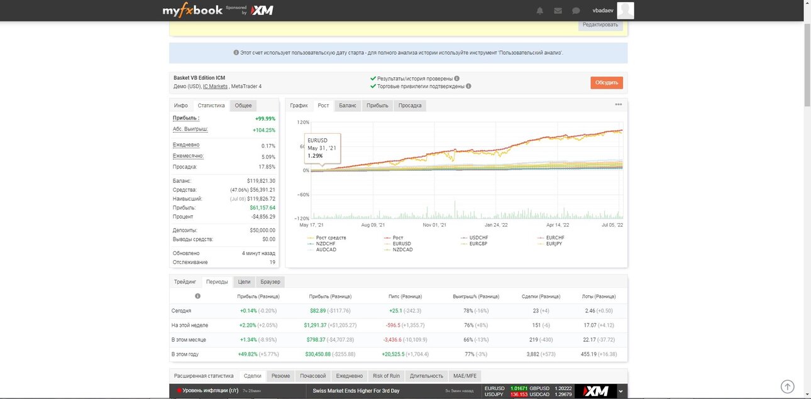
Task: Open the Периоды tab
Action: point(217,281)
